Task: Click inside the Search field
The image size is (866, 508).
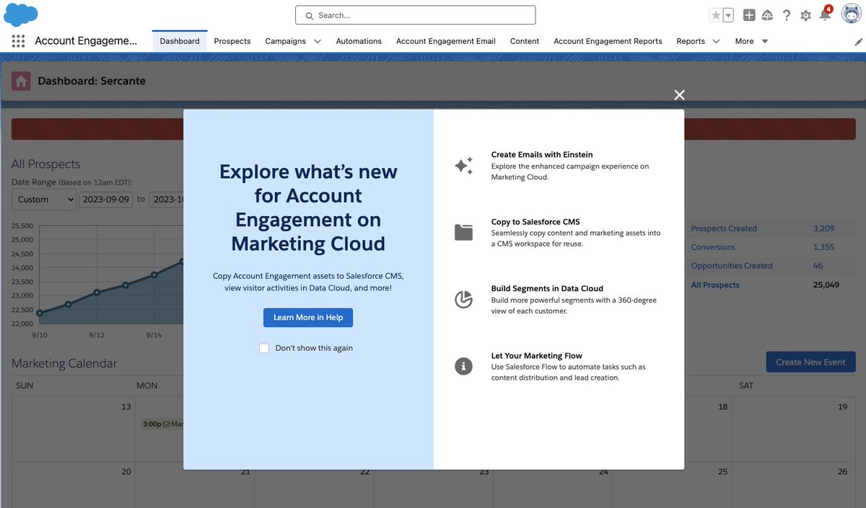Action: point(415,14)
